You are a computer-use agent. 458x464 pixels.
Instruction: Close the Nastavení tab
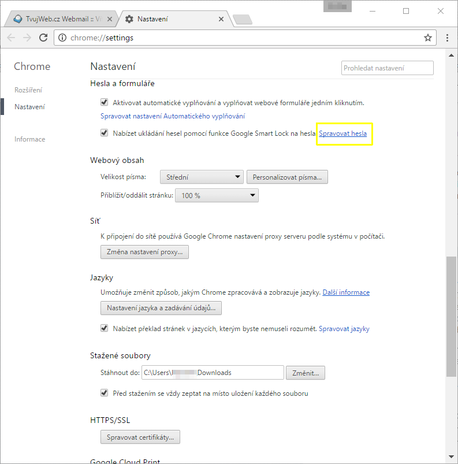(221, 19)
